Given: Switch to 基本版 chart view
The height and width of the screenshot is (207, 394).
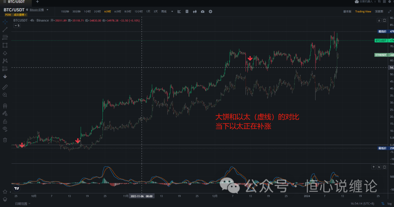Looking at the screenshot, I should pyautogui.click(x=347, y=12).
